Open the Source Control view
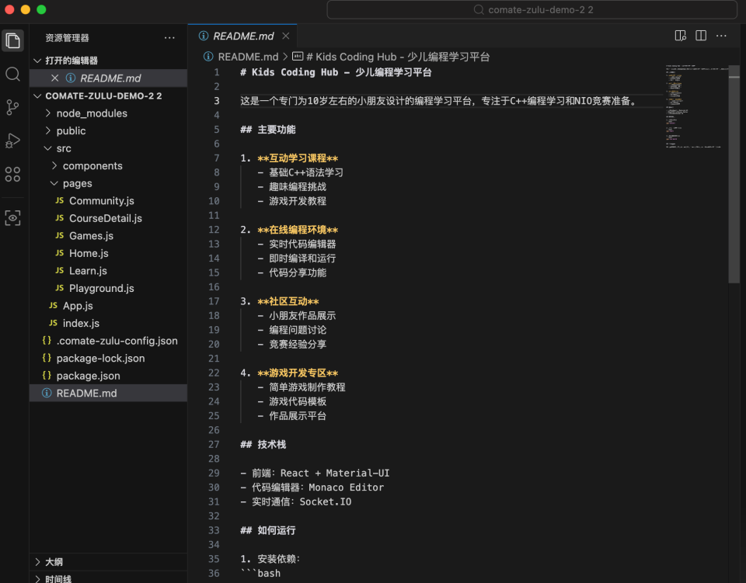746x583 pixels. [x=13, y=107]
